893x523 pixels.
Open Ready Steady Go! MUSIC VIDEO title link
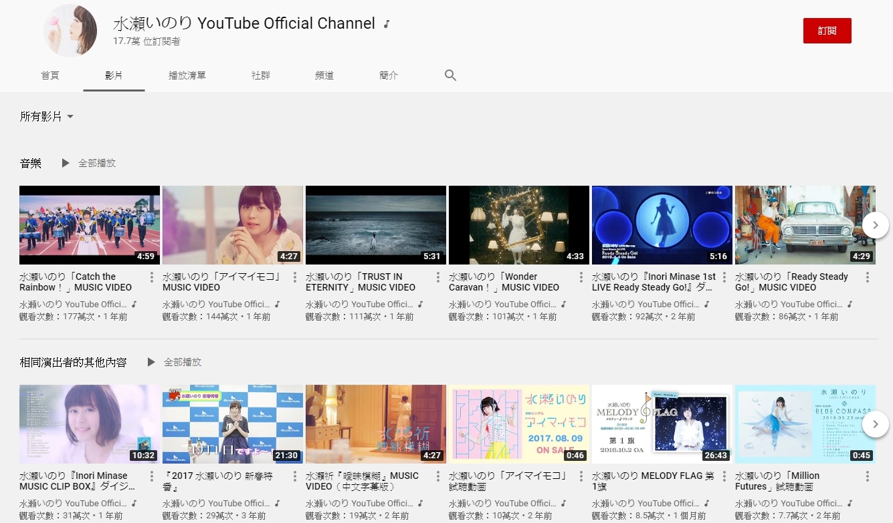(791, 282)
